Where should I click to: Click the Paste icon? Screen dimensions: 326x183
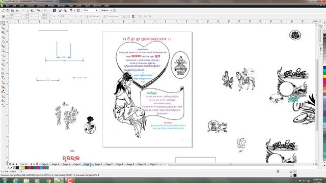[32, 10]
